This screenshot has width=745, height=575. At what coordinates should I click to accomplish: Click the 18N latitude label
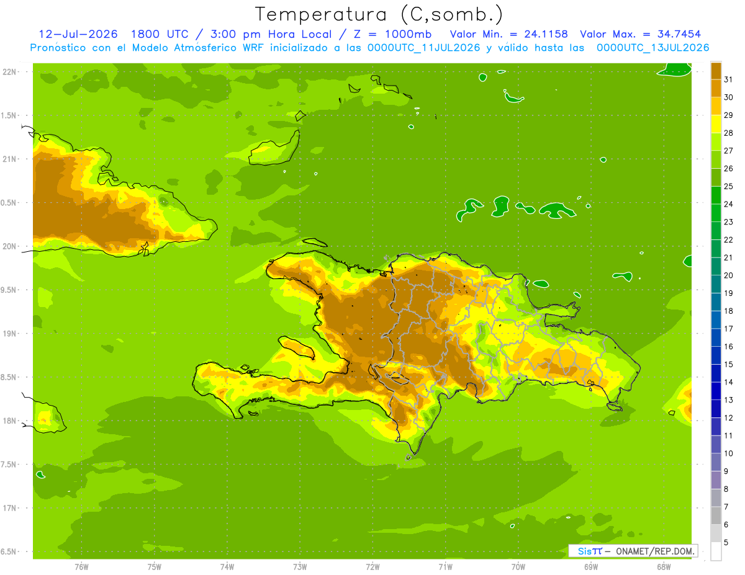[11, 421]
